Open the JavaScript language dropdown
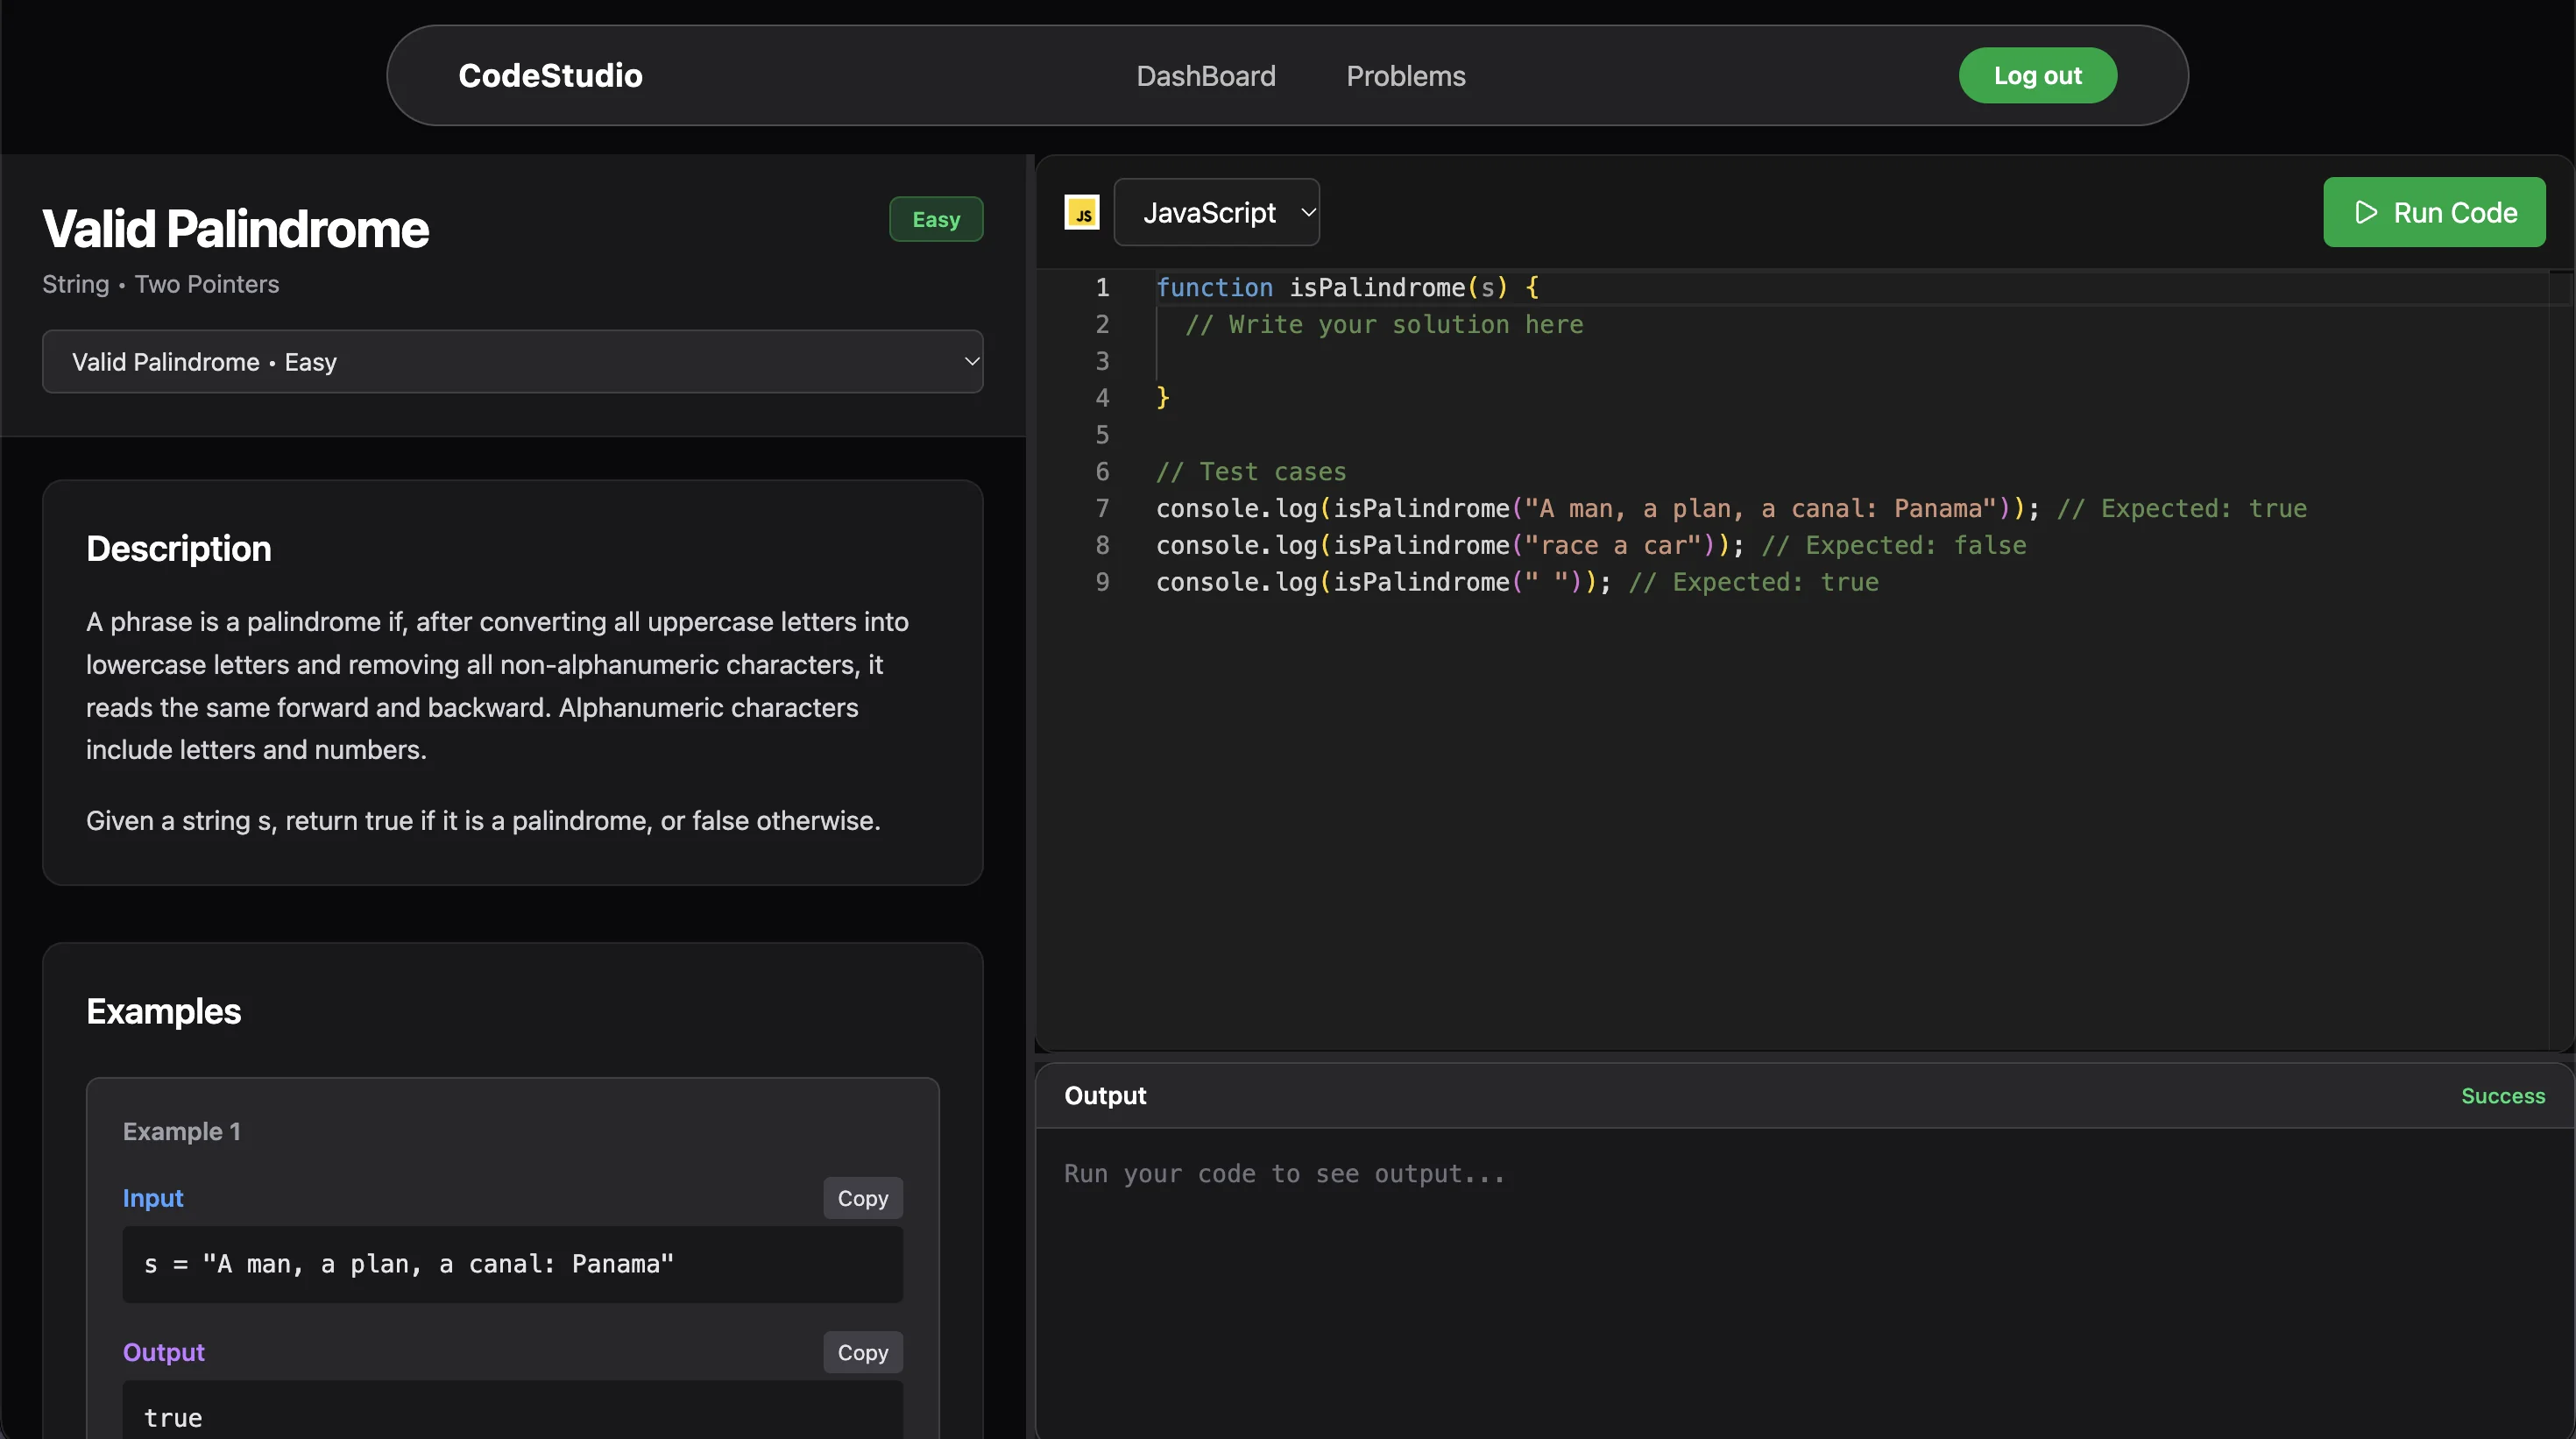2576x1439 pixels. (x=1216, y=212)
